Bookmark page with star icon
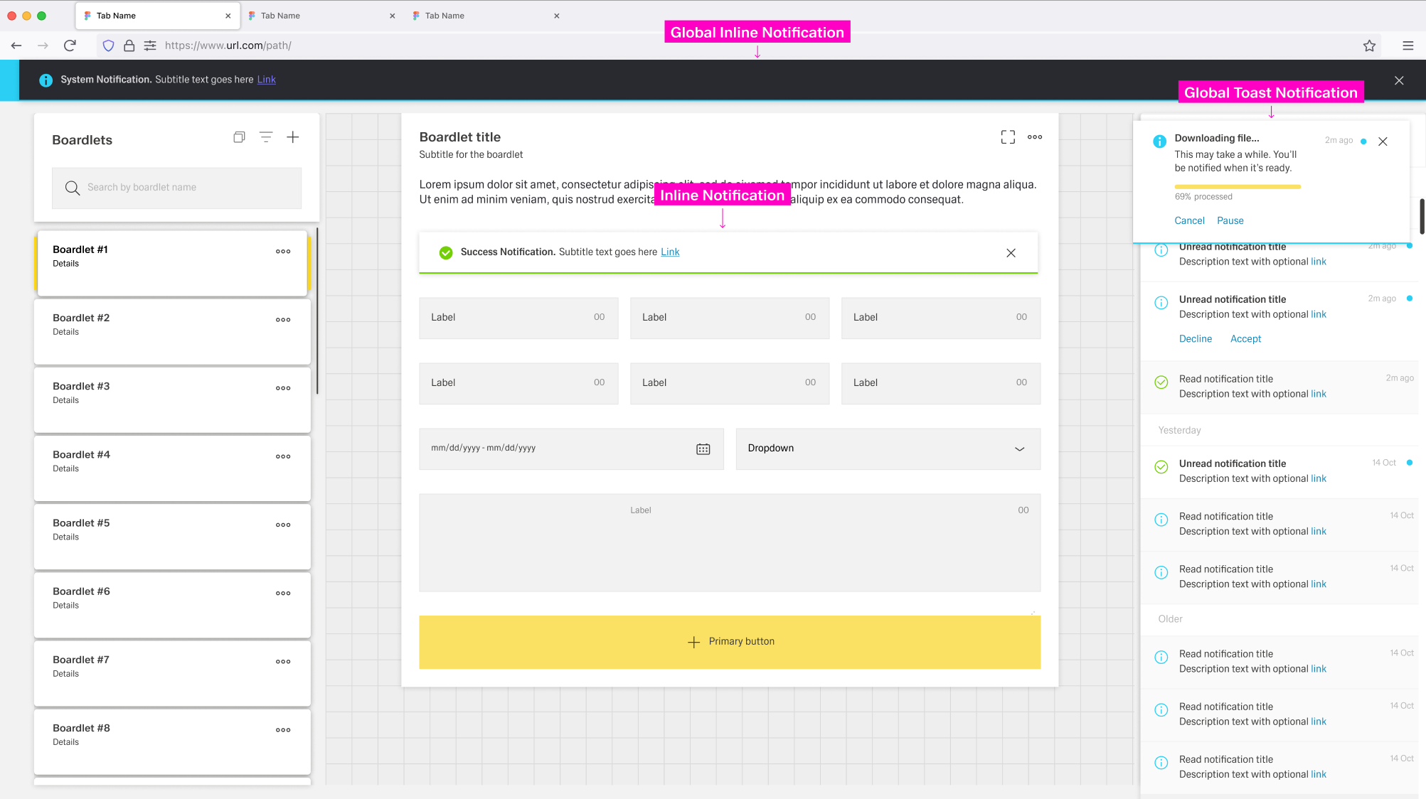Viewport: 1426px width, 799px height. coord(1369,45)
